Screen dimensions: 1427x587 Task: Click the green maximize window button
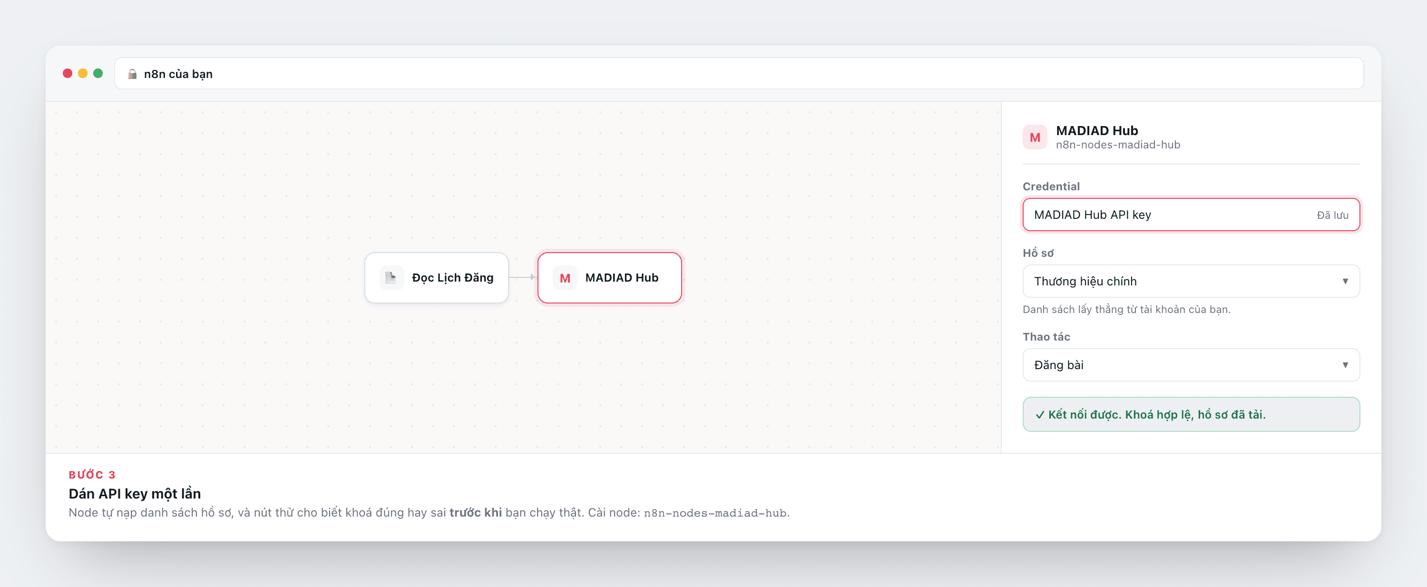pos(98,74)
